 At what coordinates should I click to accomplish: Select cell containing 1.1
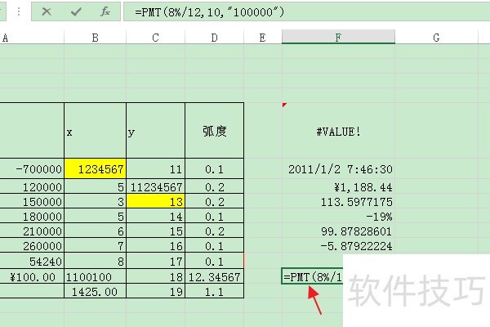(214, 291)
